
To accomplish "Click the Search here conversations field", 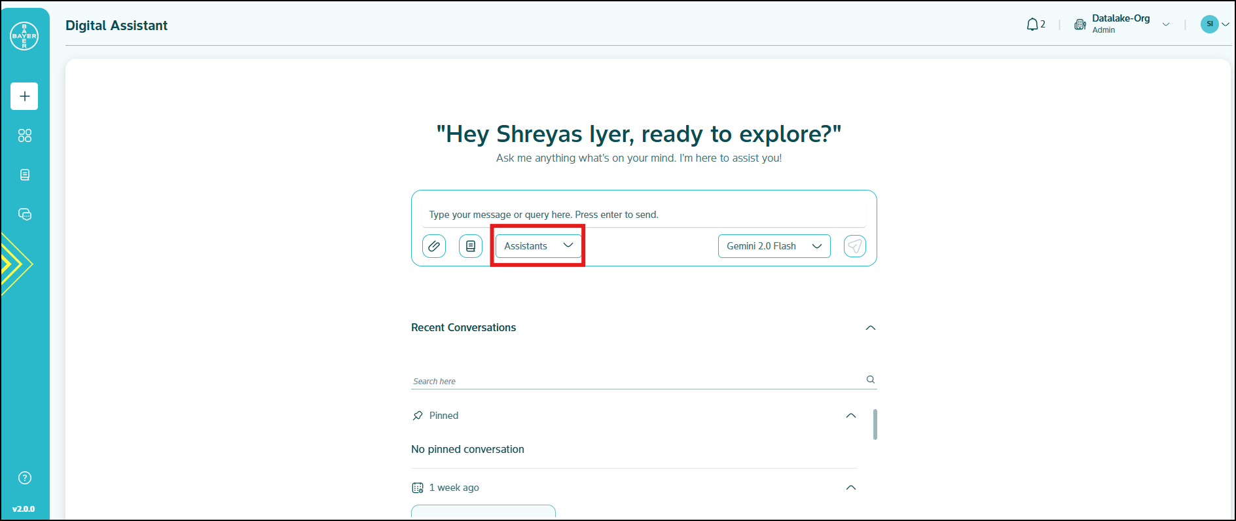I will (x=635, y=381).
